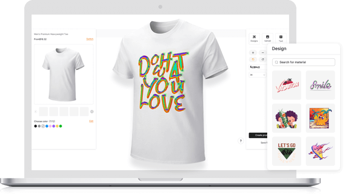Click the Switch product link
The height and width of the screenshot is (194, 344).
[x=90, y=39]
